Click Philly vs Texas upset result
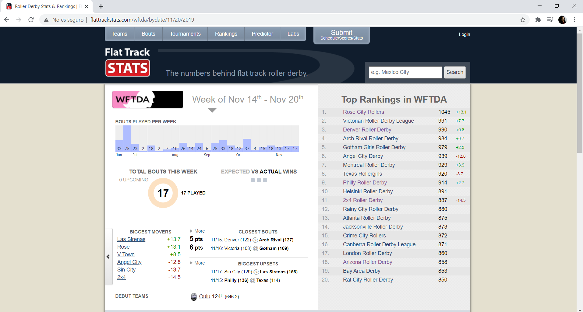This screenshot has width=583, height=312. click(245, 280)
